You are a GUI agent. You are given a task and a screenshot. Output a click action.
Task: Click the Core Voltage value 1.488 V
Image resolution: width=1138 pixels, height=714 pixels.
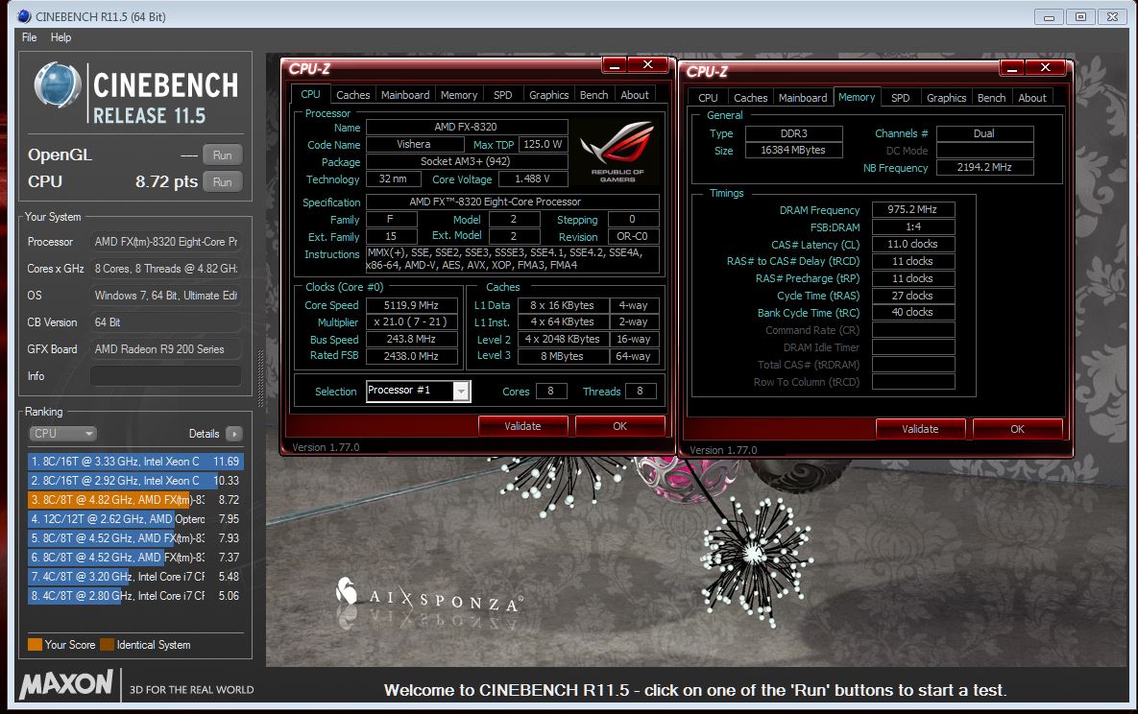tap(532, 179)
